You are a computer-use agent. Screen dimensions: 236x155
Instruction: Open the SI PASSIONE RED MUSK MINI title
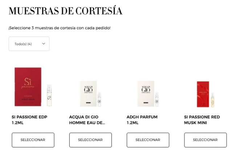click(202, 120)
